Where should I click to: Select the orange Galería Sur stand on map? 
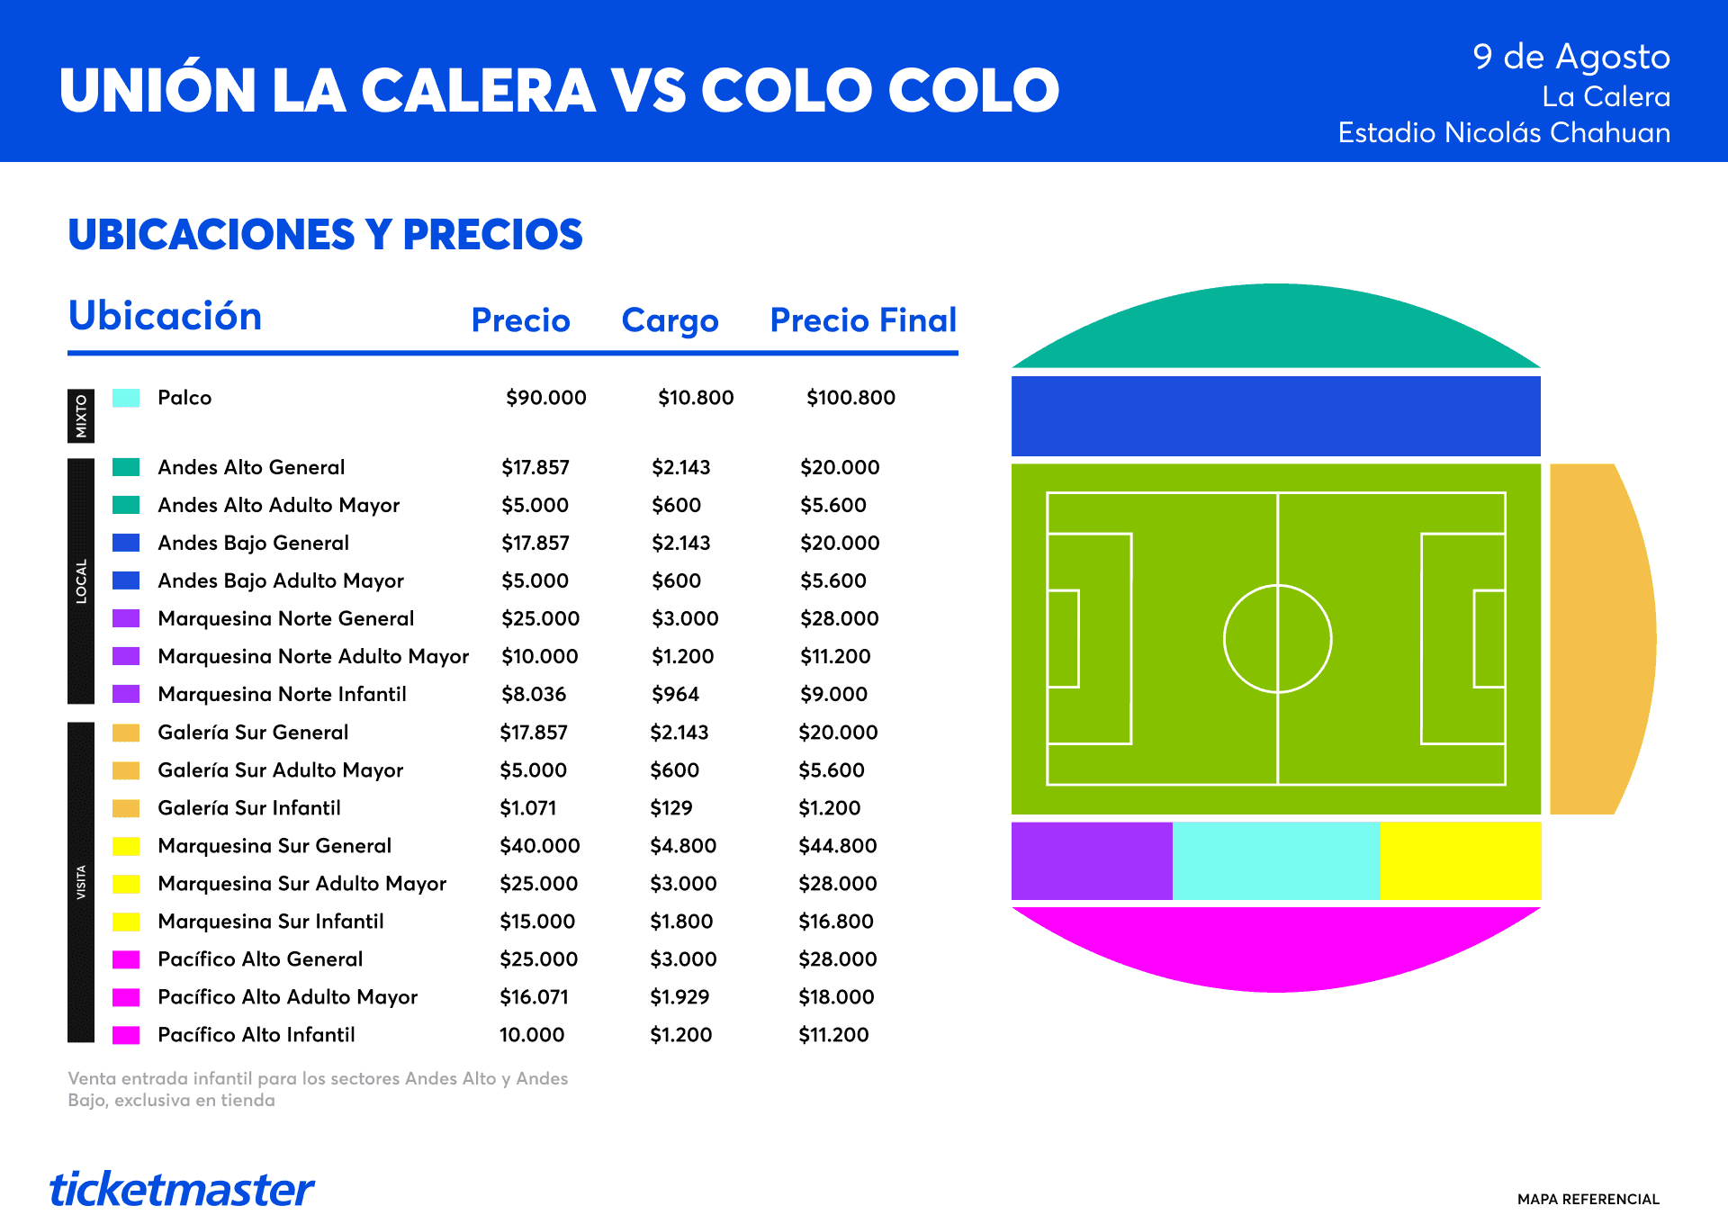click(1602, 639)
